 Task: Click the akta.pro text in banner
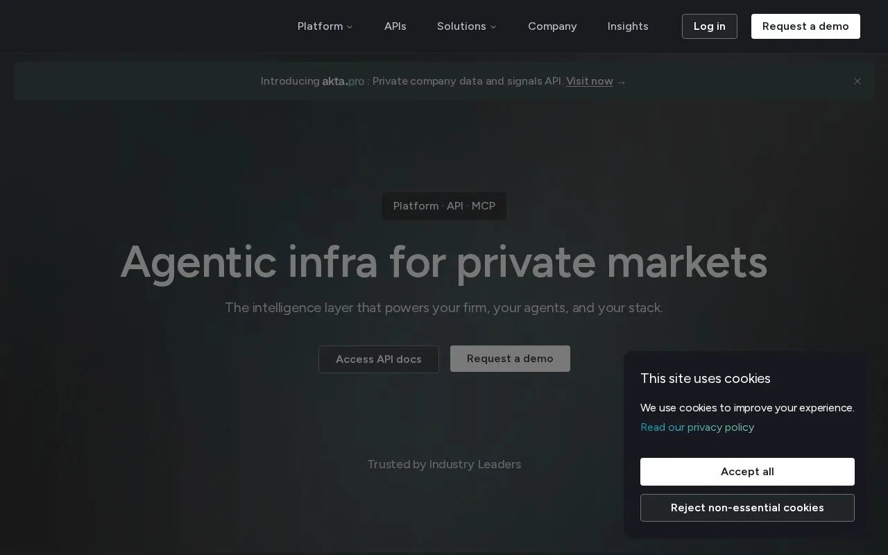pyautogui.click(x=343, y=81)
